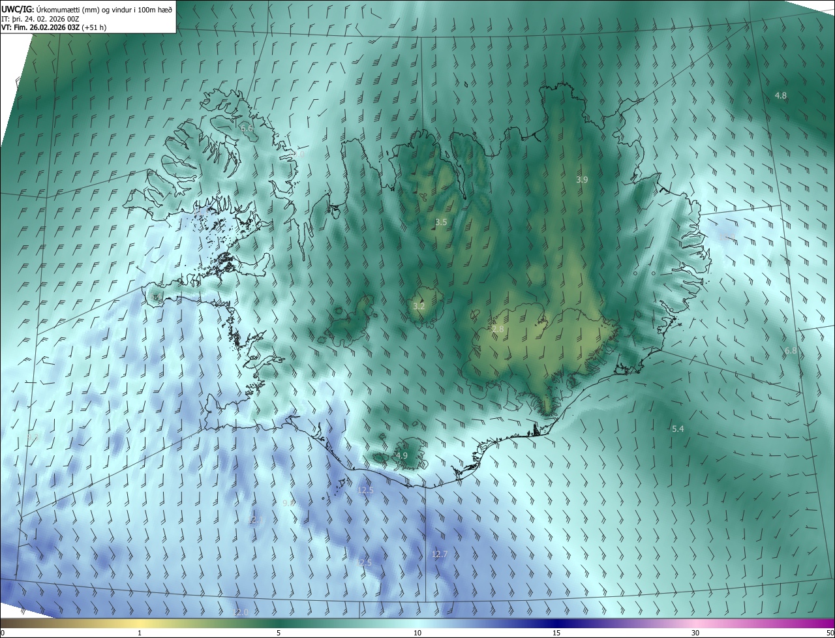Click the 6.4 value on the western peninsula

pyautogui.click(x=155, y=297)
